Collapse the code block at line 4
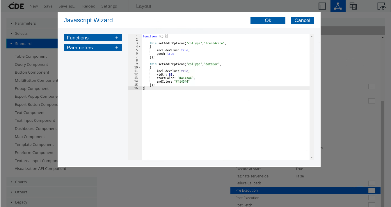Image resolution: width=391 pixels, height=207 pixels. tap(140, 47)
